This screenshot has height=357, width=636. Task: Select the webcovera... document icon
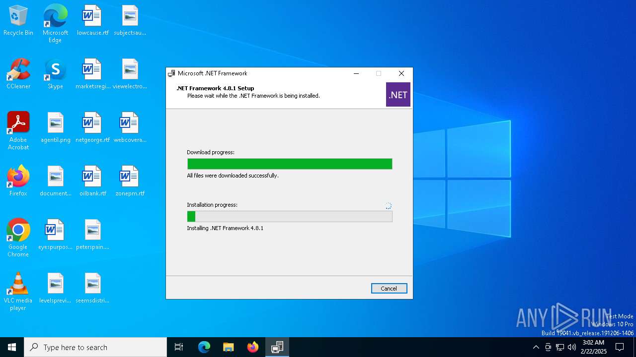pos(130,128)
